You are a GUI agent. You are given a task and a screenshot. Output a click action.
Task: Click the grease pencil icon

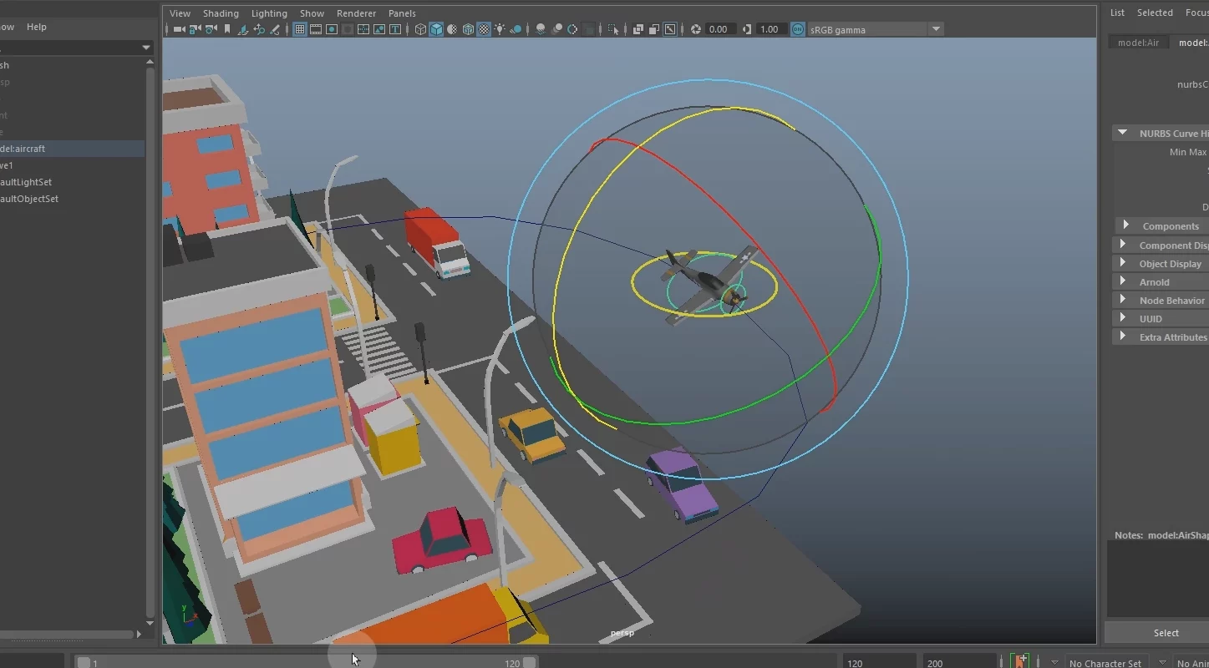coord(275,29)
